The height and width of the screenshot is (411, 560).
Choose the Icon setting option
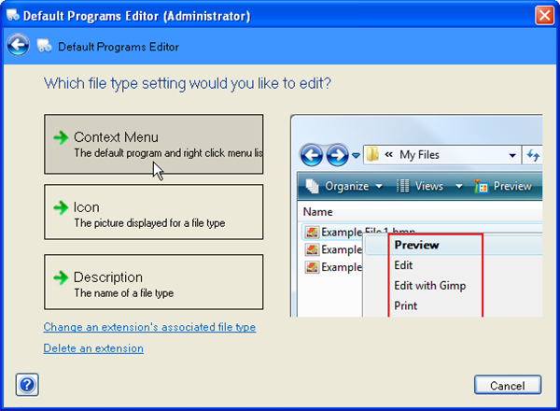153,214
